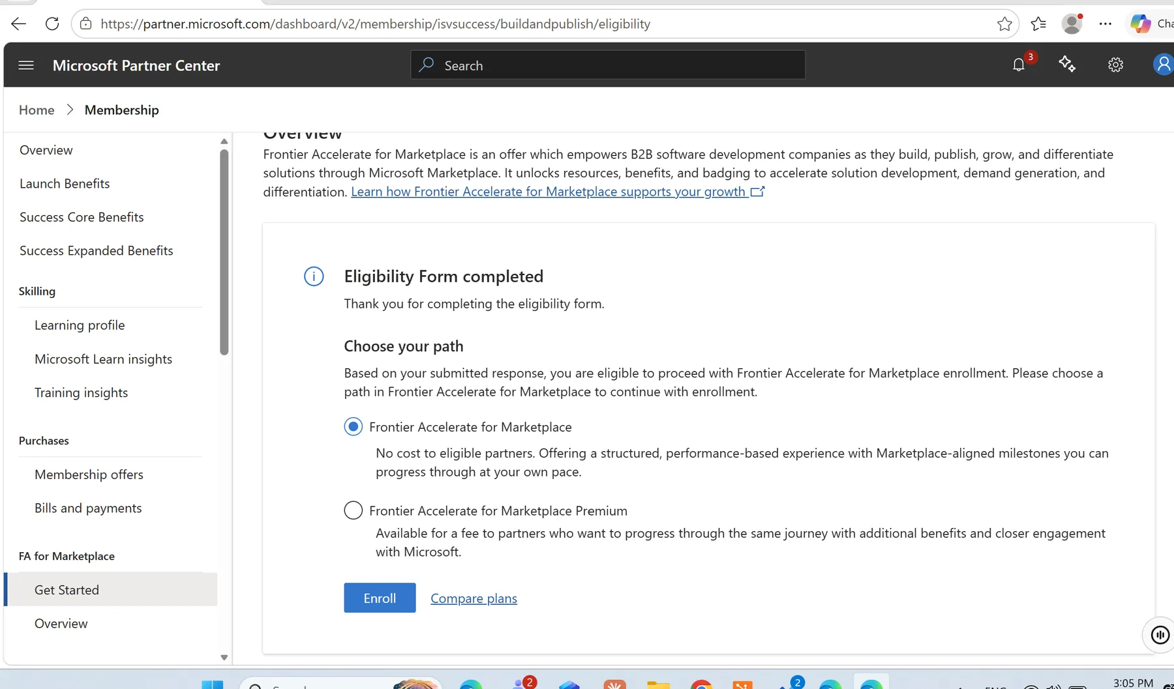
Task: Open the Partner Center hamburger navigation menu
Action: [26, 65]
